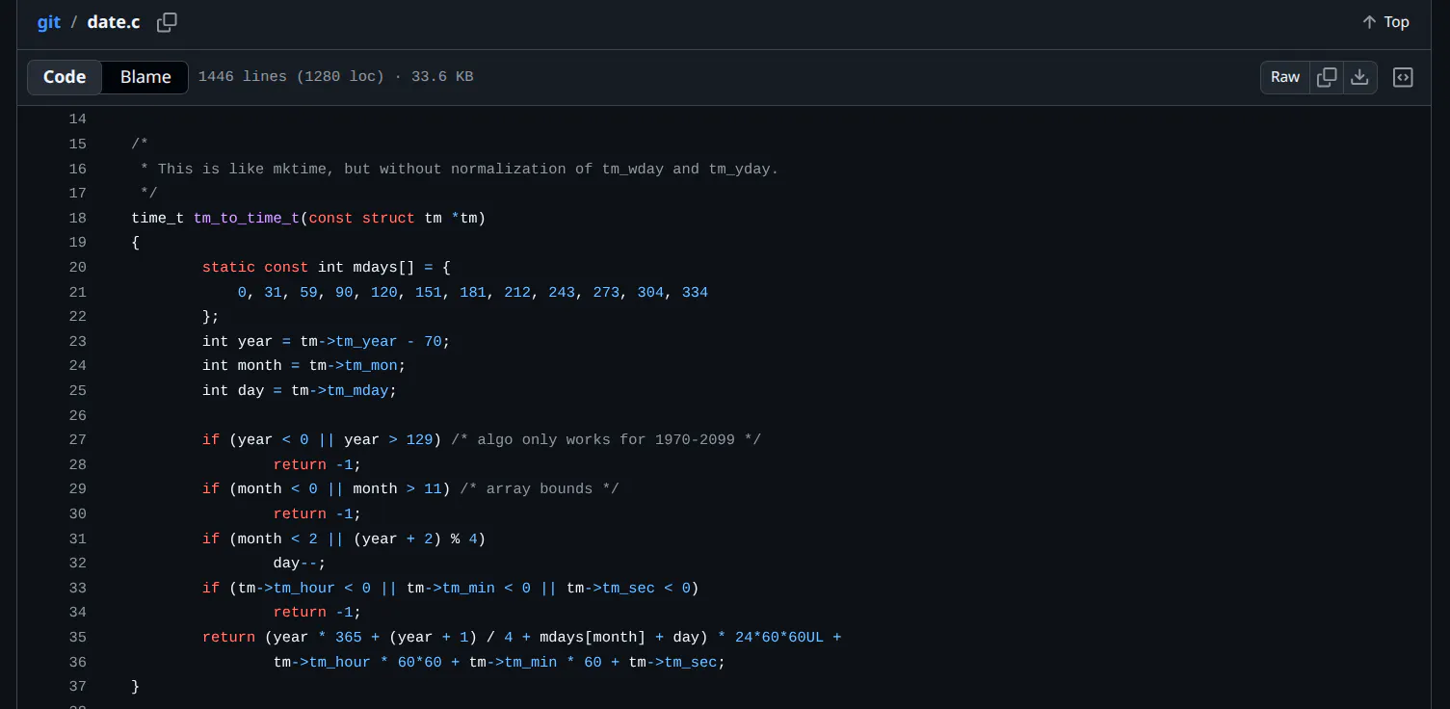Click line number 16
1450x709 pixels.
77,169
